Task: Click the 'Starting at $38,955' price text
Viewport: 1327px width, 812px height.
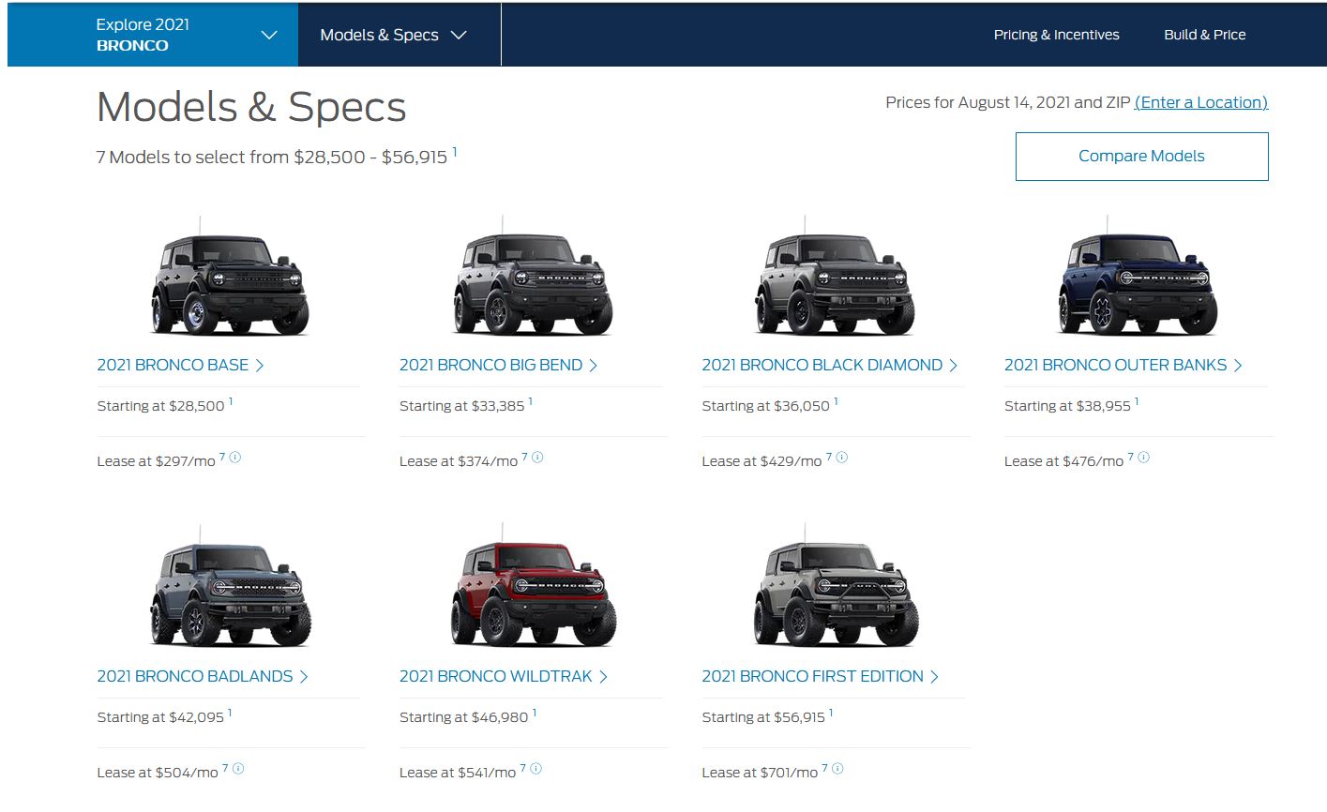Action: point(1067,406)
